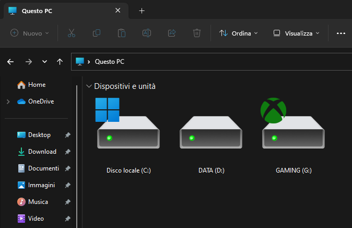This screenshot has height=228, width=352.
Task: Open the Nuovo dropdown
Action: (30, 33)
